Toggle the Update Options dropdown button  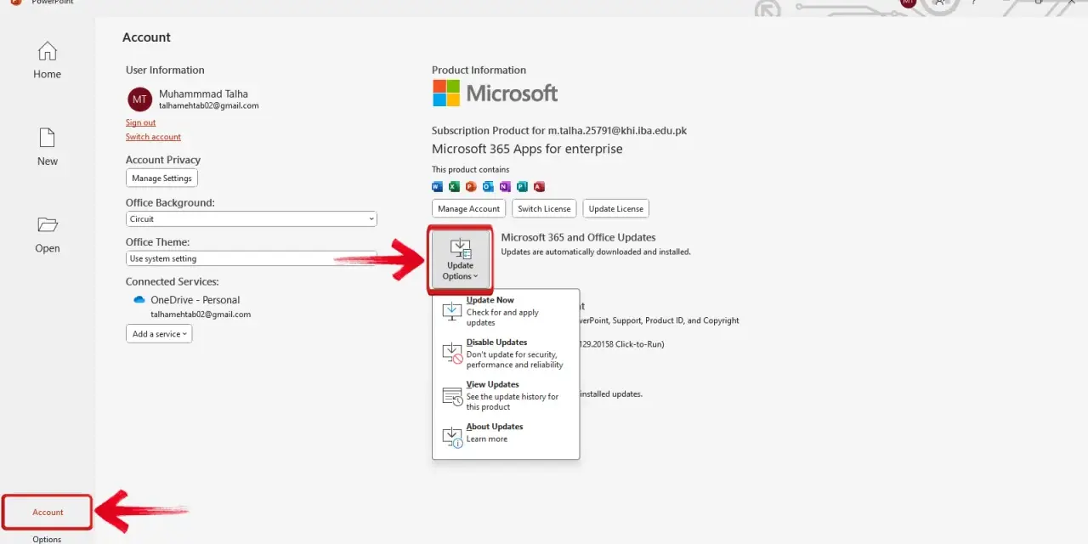[460, 258]
